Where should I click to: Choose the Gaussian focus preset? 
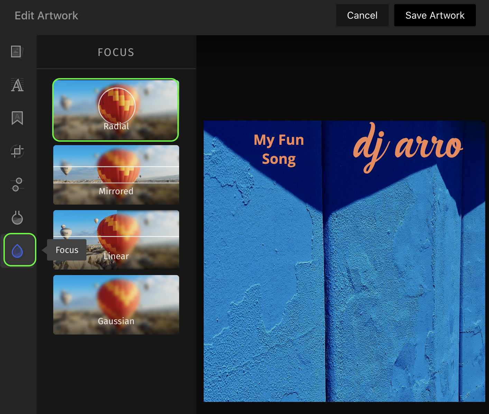[x=116, y=305]
